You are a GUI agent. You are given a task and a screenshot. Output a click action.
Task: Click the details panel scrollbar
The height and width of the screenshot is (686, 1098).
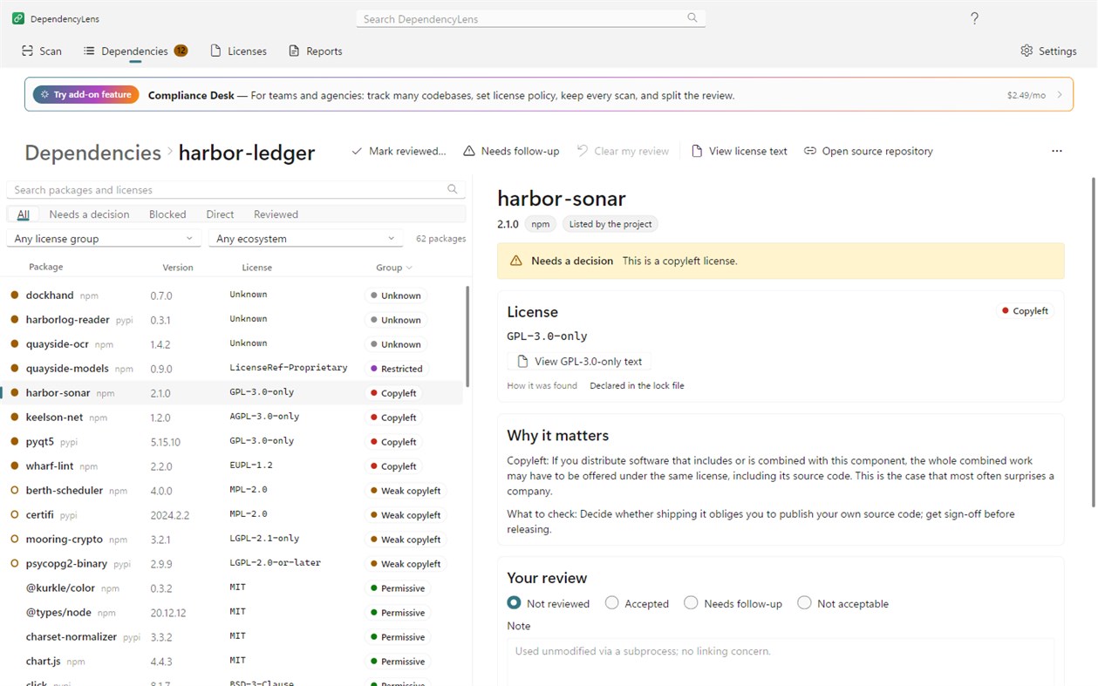coord(1094,342)
